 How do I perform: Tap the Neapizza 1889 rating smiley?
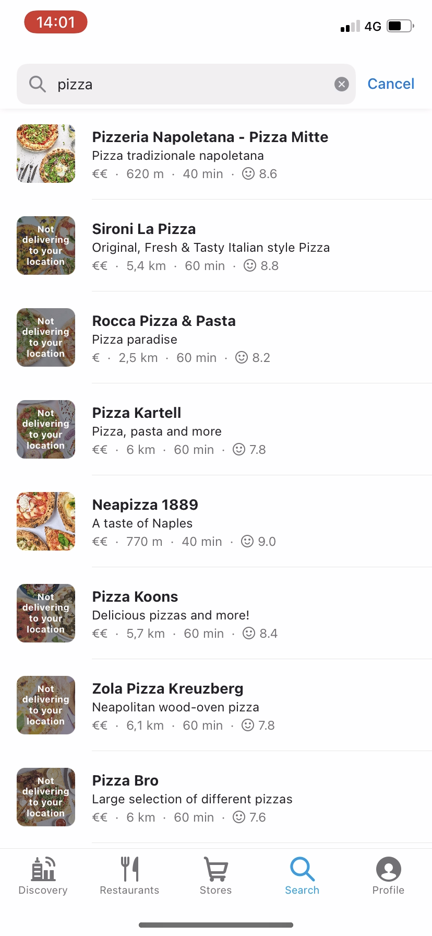tap(247, 542)
